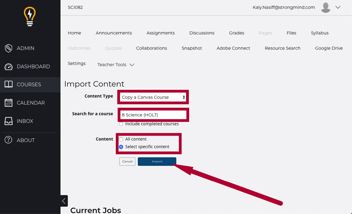Open the Admin shield icon
The height and width of the screenshot is (214, 352).
(9, 48)
